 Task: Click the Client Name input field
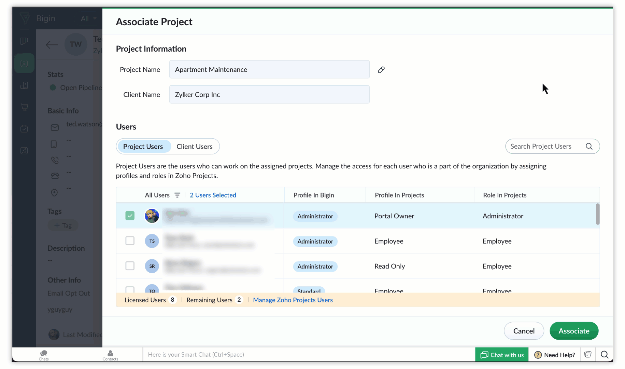[x=269, y=94]
